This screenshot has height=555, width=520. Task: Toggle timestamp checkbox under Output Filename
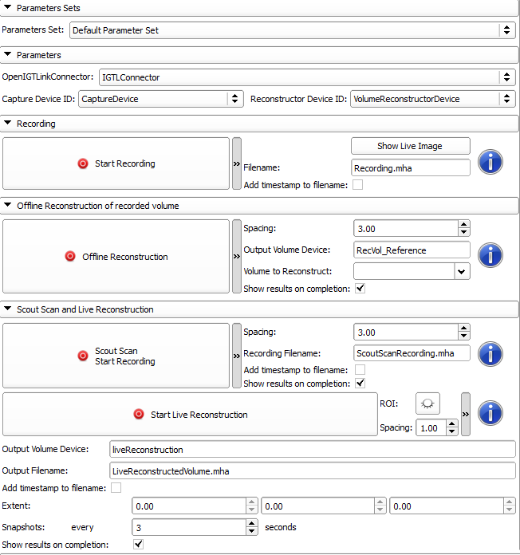point(116,488)
